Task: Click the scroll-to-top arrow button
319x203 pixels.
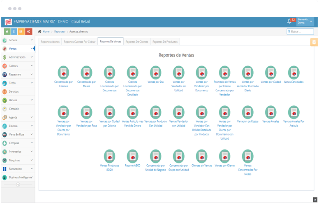Action: [x=315, y=200]
